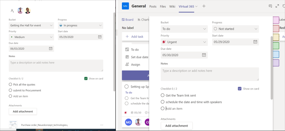285x131 pixels.
Task: Select the blue label color swatch
Action: [276, 54]
